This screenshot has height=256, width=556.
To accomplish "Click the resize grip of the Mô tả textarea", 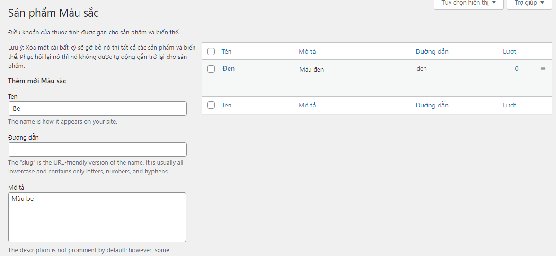I will [184, 239].
